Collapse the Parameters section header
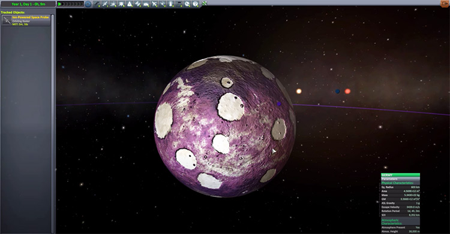The image size is (450, 234). (x=400, y=179)
